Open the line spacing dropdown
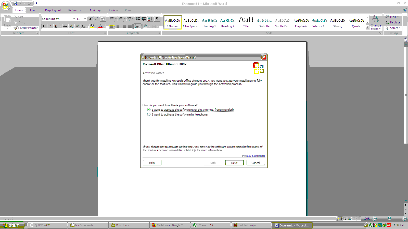This screenshot has width=408, height=229. [x=137, y=26]
